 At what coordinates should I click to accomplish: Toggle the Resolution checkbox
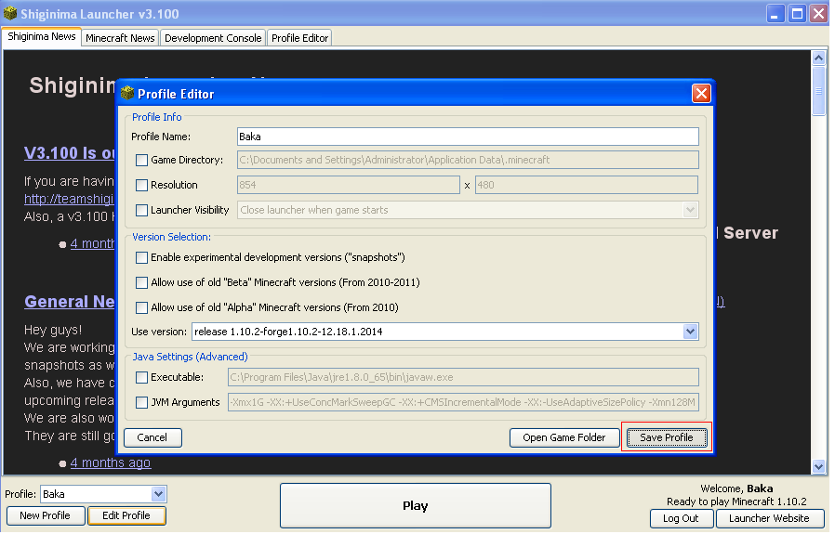pyautogui.click(x=142, y=186)
